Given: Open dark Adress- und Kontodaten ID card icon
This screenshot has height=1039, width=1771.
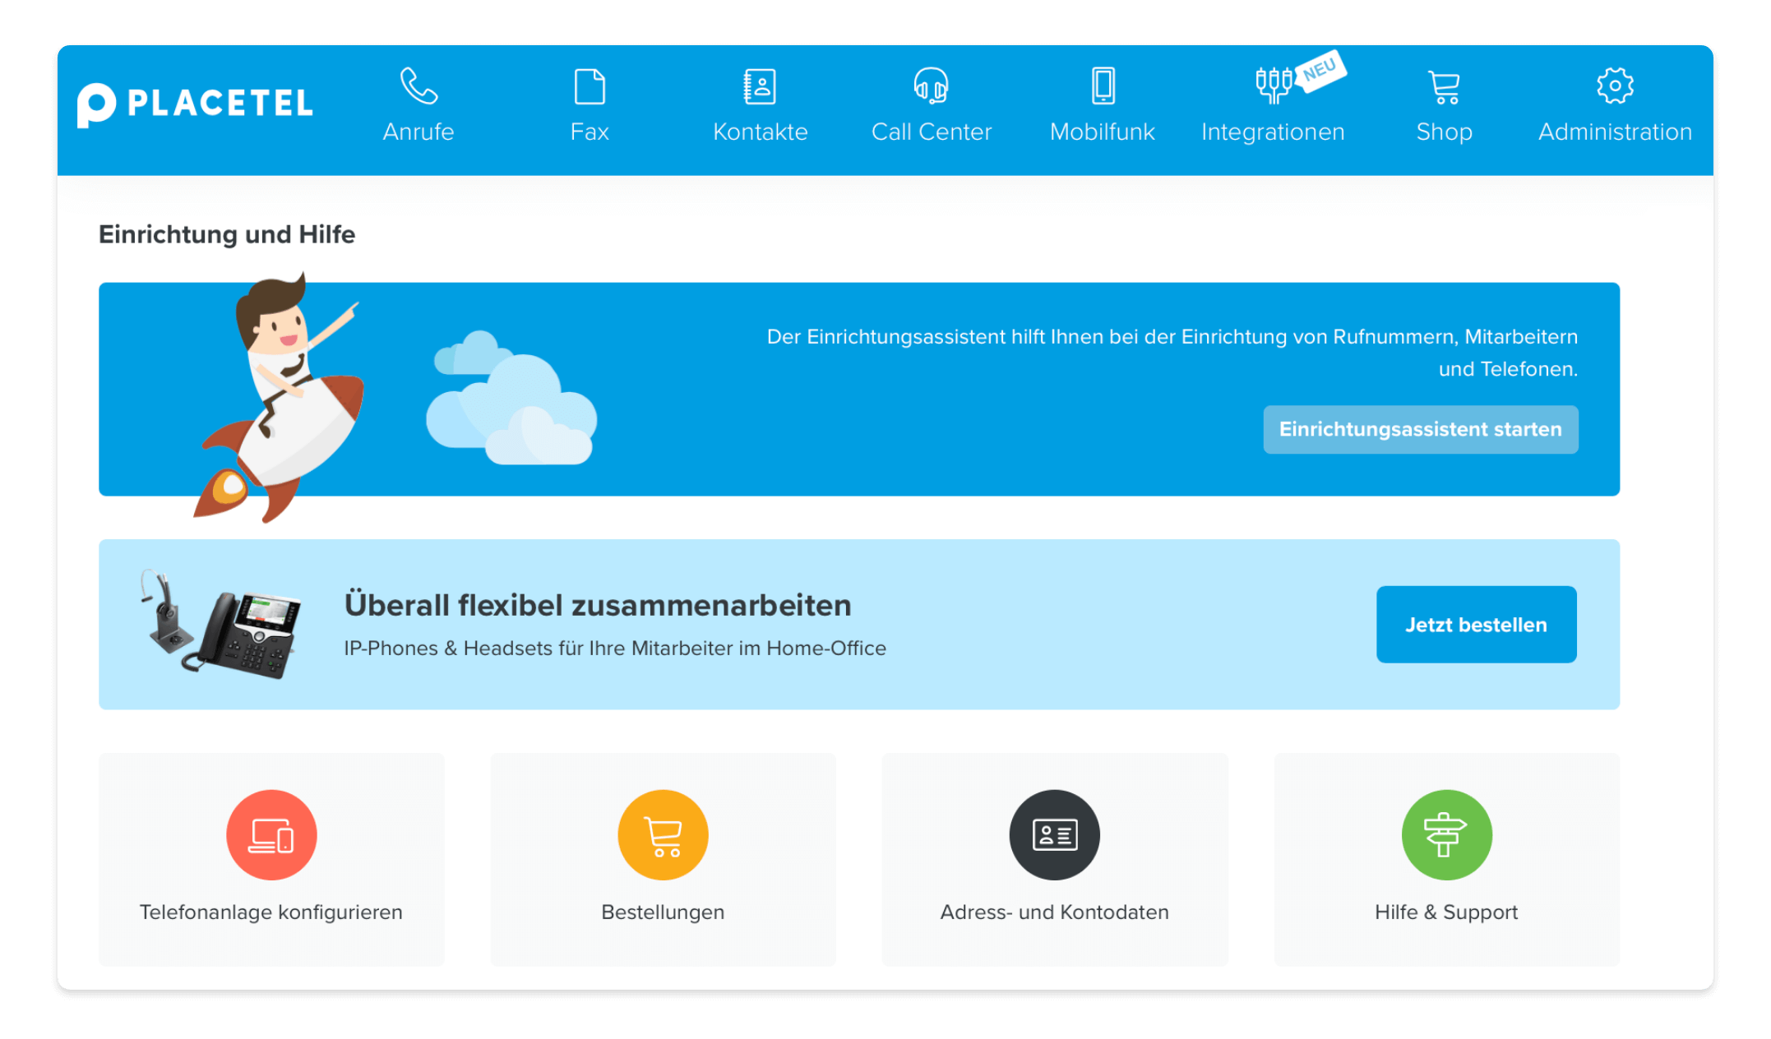Looking at the screenshot, I should pos(1054,835).
